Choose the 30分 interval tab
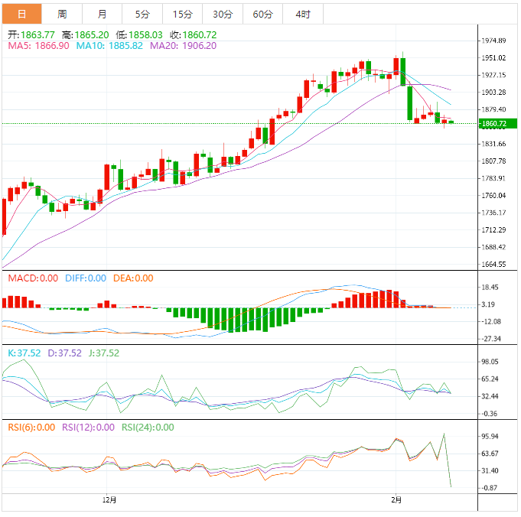 pos(223,15)
